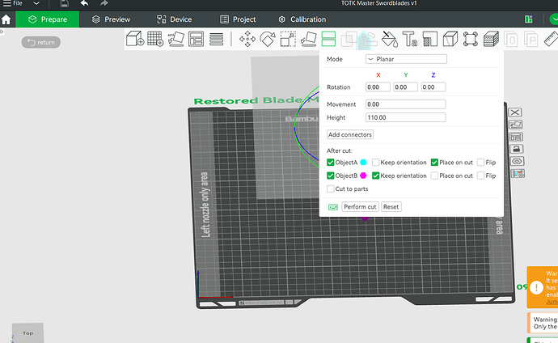
Task: Enable Flip for ObjectB
Action: (x=480, y=176)
